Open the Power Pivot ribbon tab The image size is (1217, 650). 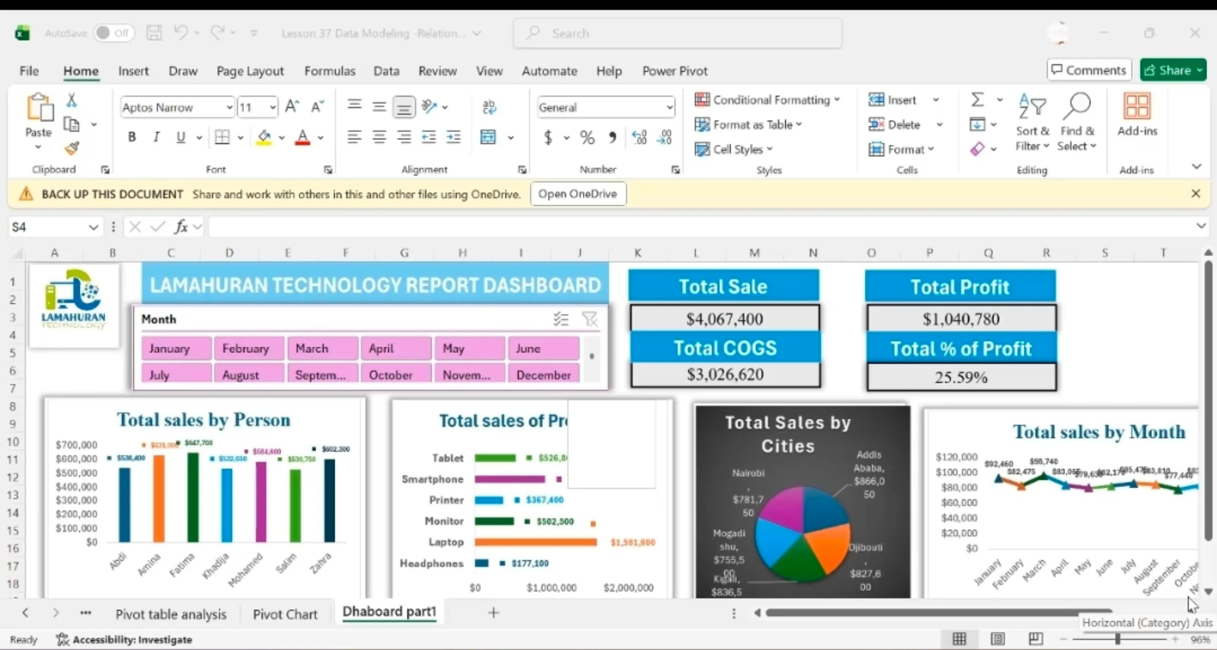coord(675,71)
